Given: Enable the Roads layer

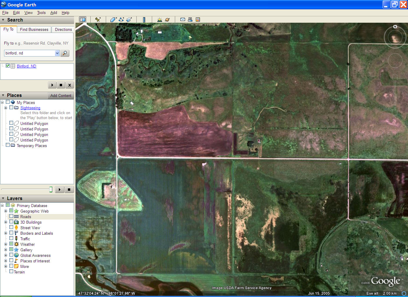Looking at the screenshot, I should [11, 216].
